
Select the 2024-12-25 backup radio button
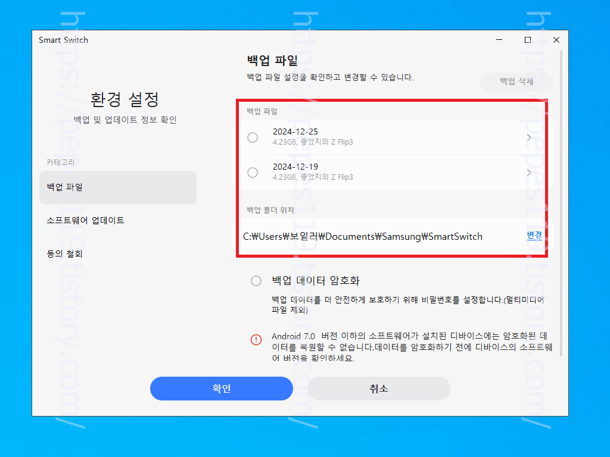pyautogui.click(x=253, y=137)
